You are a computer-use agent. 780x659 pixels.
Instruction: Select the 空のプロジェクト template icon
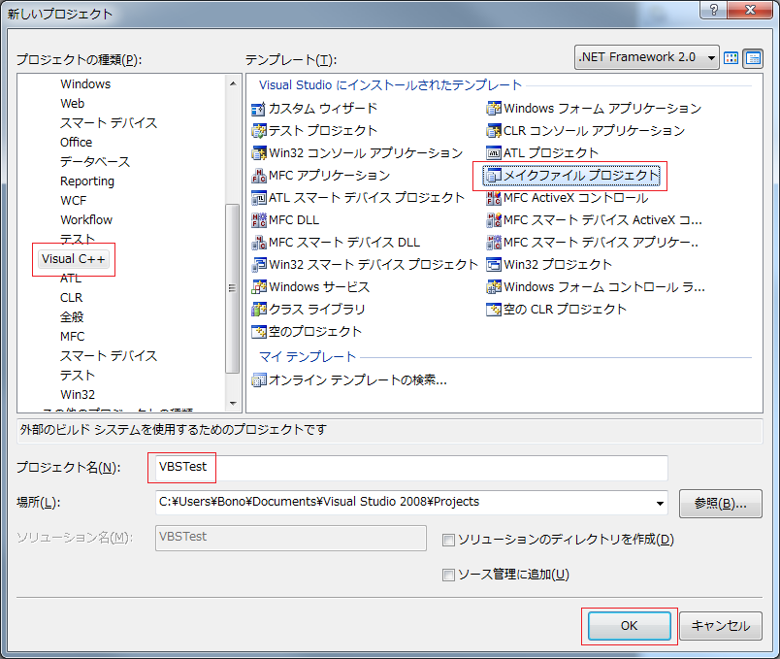click(x=259, y=332)
